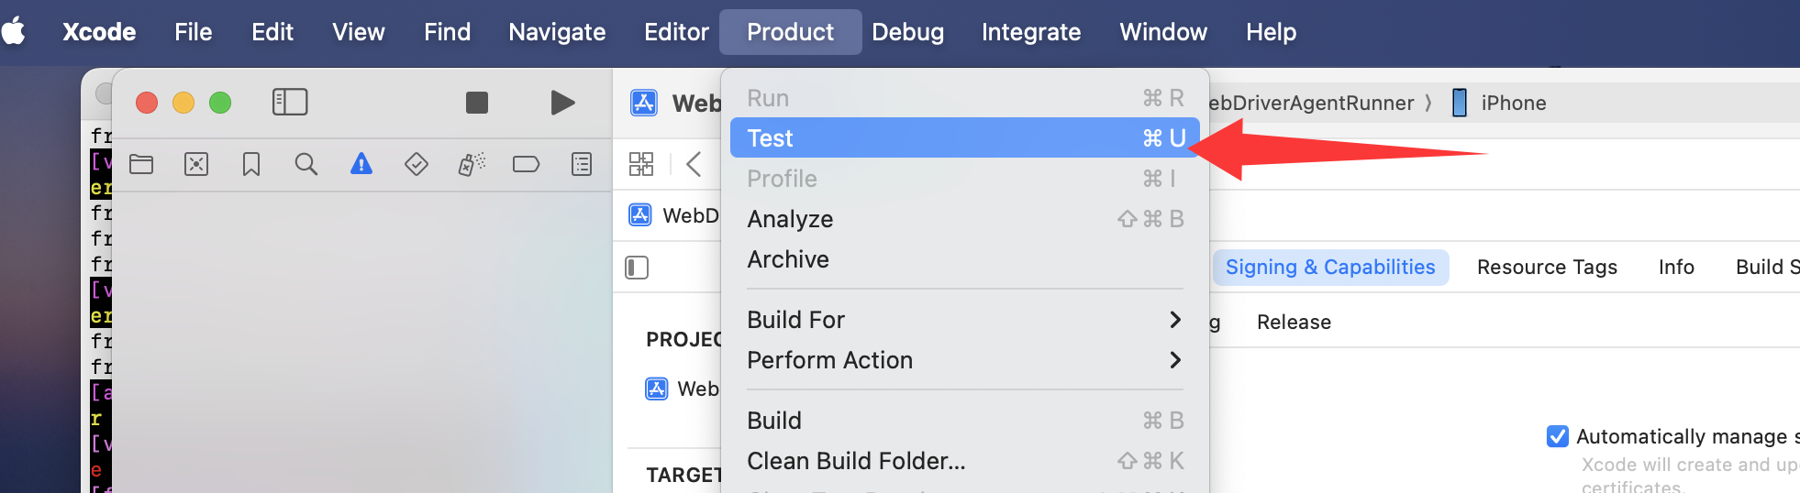Expand the Perform Action submenu
Viewport: 1800px width, 493px height.
click(964, 360)
